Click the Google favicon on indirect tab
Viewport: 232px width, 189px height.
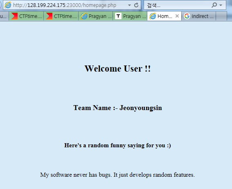click(x=187, y=16)
